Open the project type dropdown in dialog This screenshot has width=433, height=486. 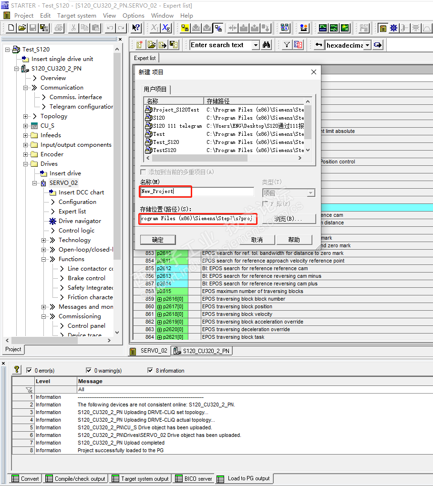point(310,193)
